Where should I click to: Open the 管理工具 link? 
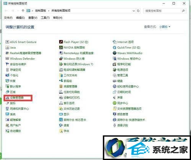pos(123,75)
